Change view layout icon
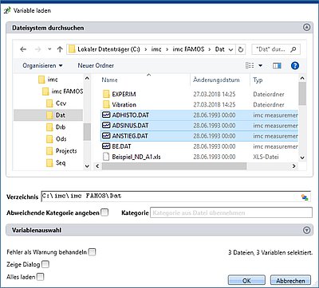319x288 pixels. coord(250,65)
